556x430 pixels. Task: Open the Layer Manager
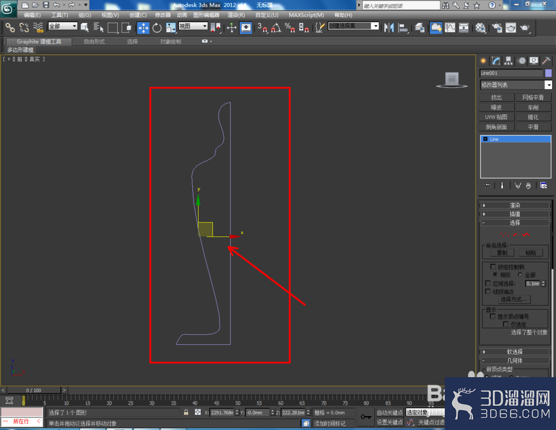419,28
